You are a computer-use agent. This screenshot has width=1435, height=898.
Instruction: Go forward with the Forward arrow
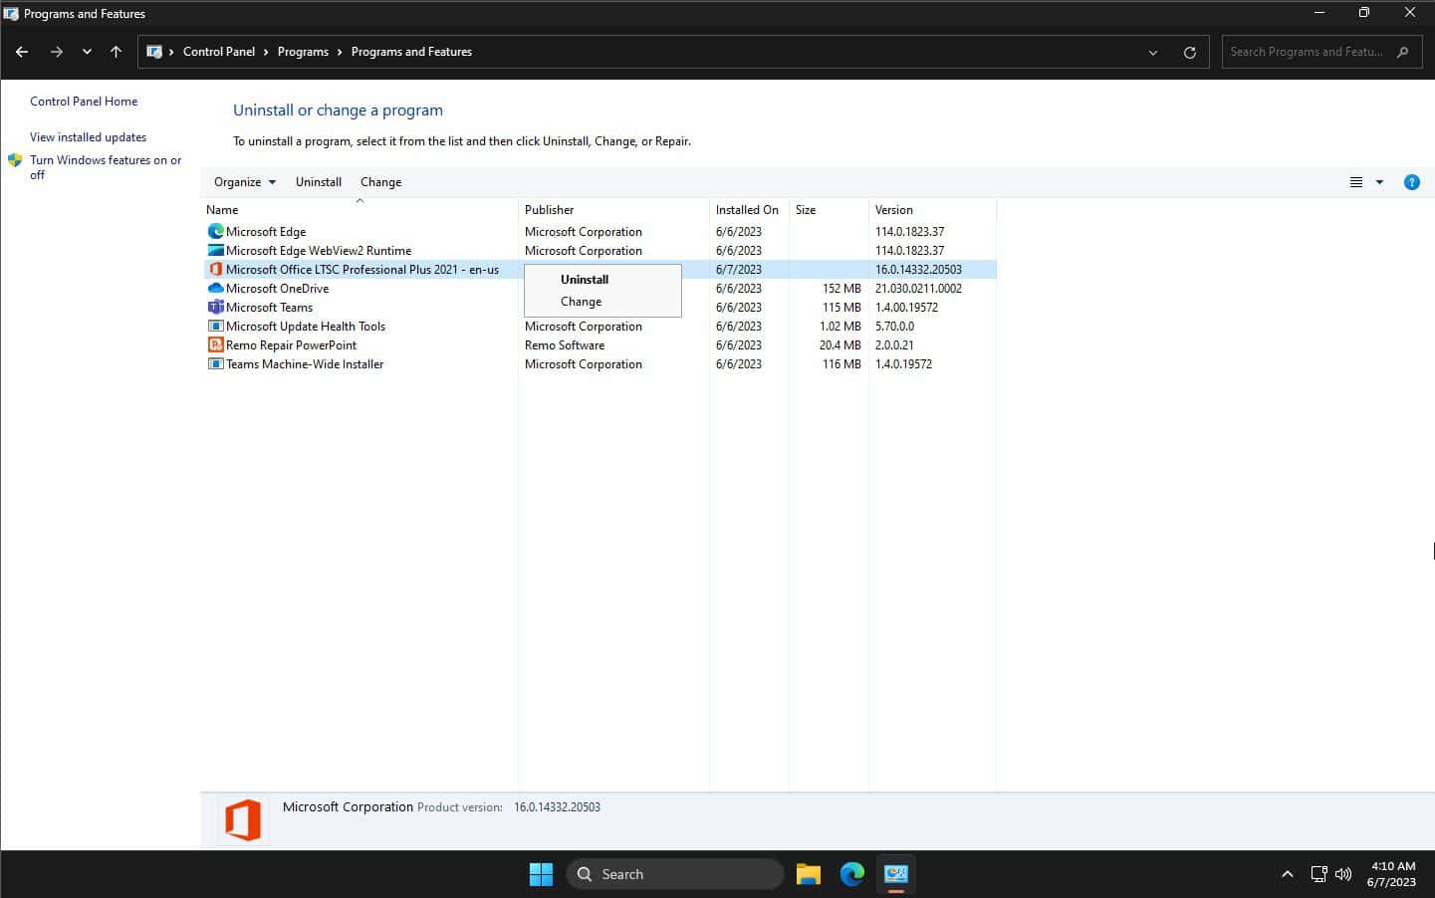click(x=57, y=52)
